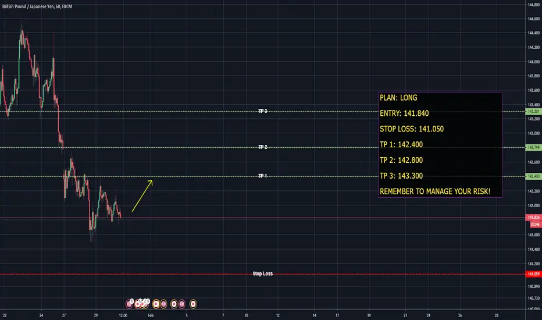Click the 27 date label on time axis
Viewport: 542px width, 320px height.
pos(64,315)
